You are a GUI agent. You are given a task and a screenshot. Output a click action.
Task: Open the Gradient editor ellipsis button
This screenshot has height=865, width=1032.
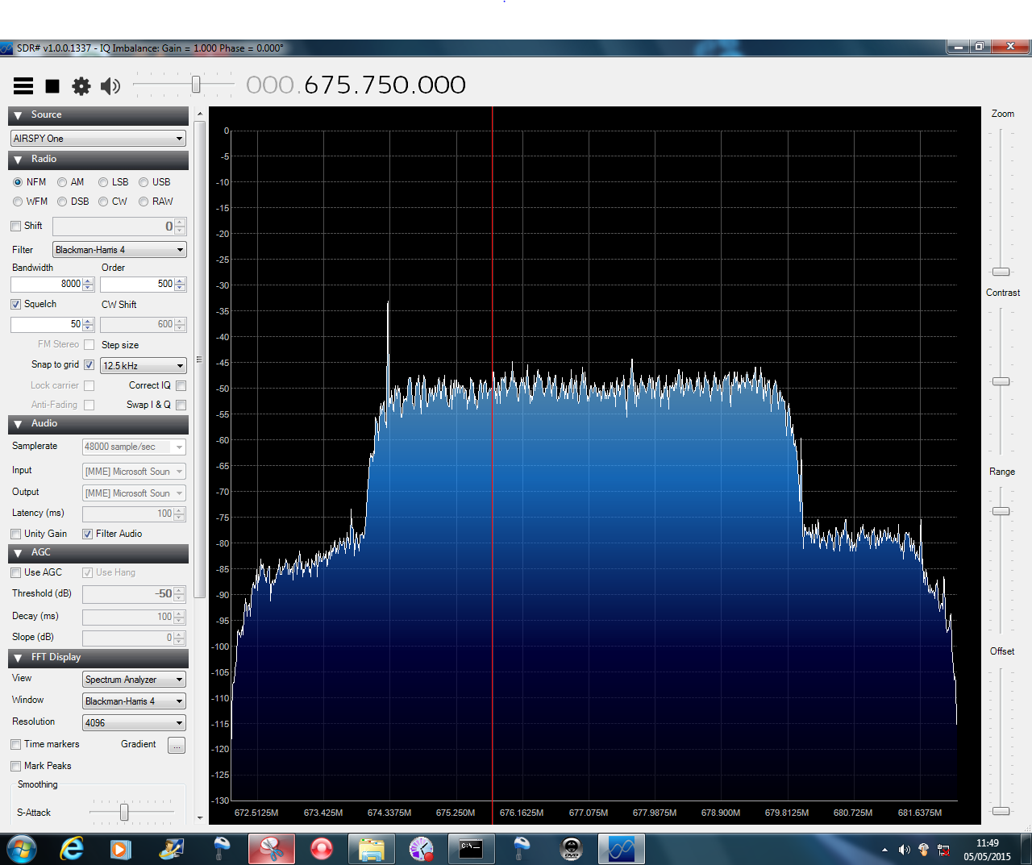point(177,746)
